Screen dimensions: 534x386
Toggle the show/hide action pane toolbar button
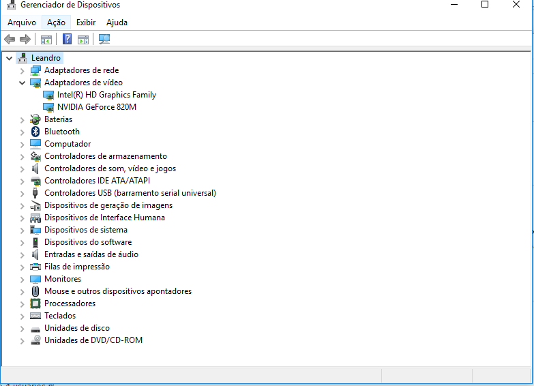pyautogui.click(x=83, y=39)
